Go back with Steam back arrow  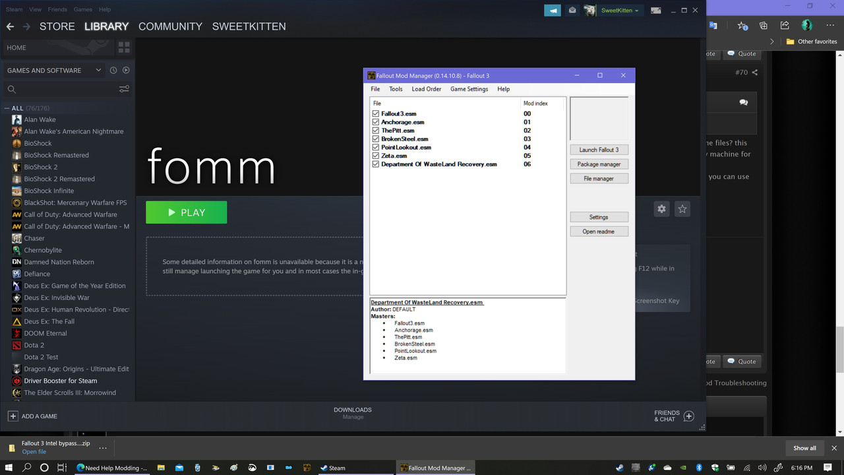point(10,26)
